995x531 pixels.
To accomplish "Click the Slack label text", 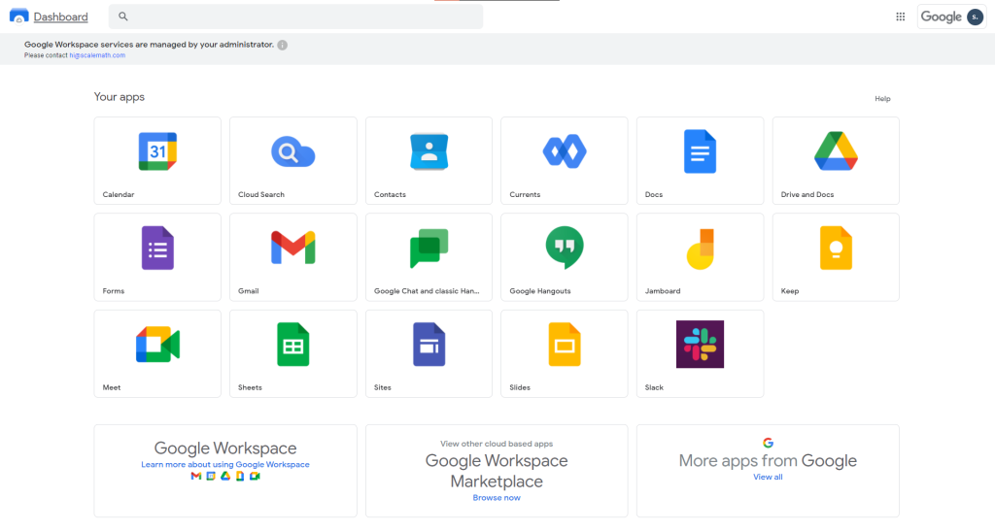I will click(654, 387).
